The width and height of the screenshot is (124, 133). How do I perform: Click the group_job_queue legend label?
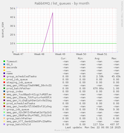18,109
